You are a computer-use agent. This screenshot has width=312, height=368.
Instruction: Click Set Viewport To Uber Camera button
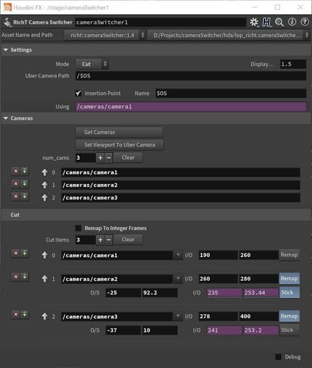tap(119, 145)
